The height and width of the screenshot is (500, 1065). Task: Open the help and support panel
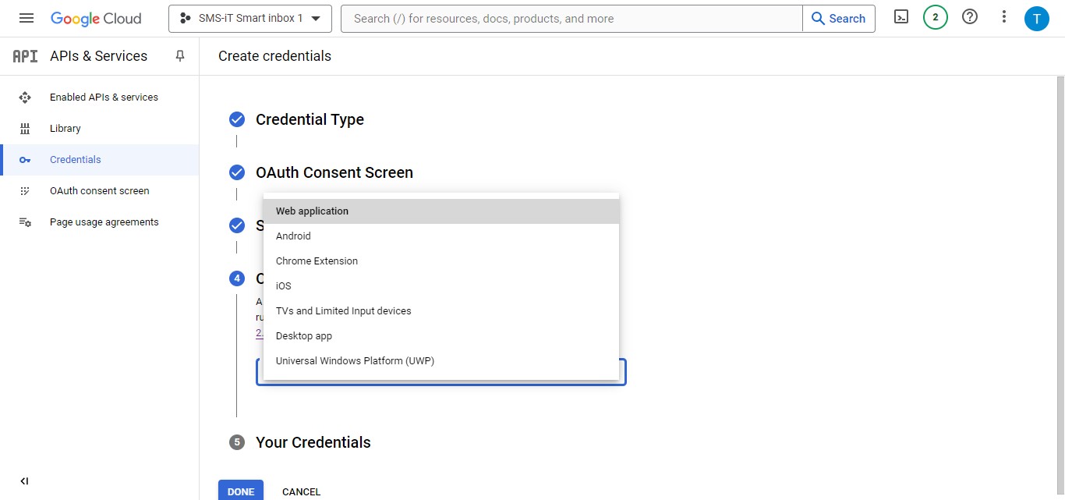pos(969,16)
